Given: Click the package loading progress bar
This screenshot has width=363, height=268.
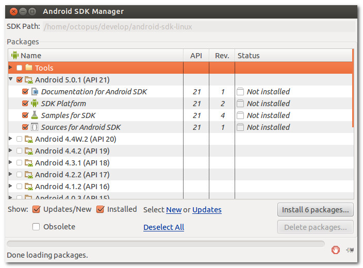Looking at the screenshot, I should point(166,244).
